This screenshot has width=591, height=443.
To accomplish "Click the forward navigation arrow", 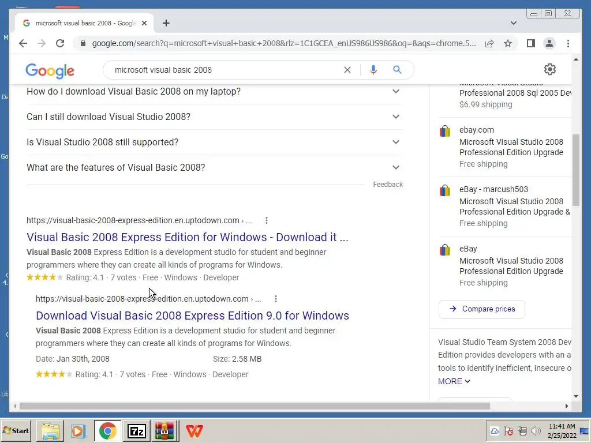I will point(42,43).
